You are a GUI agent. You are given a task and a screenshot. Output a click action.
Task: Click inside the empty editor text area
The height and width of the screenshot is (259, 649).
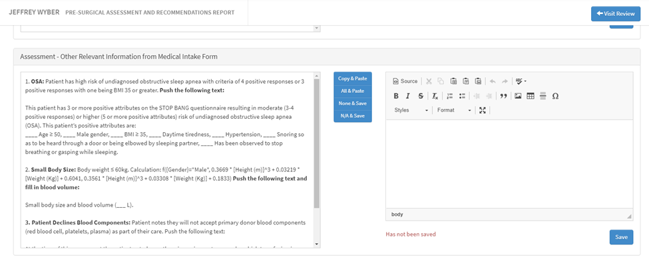(509, 164)
